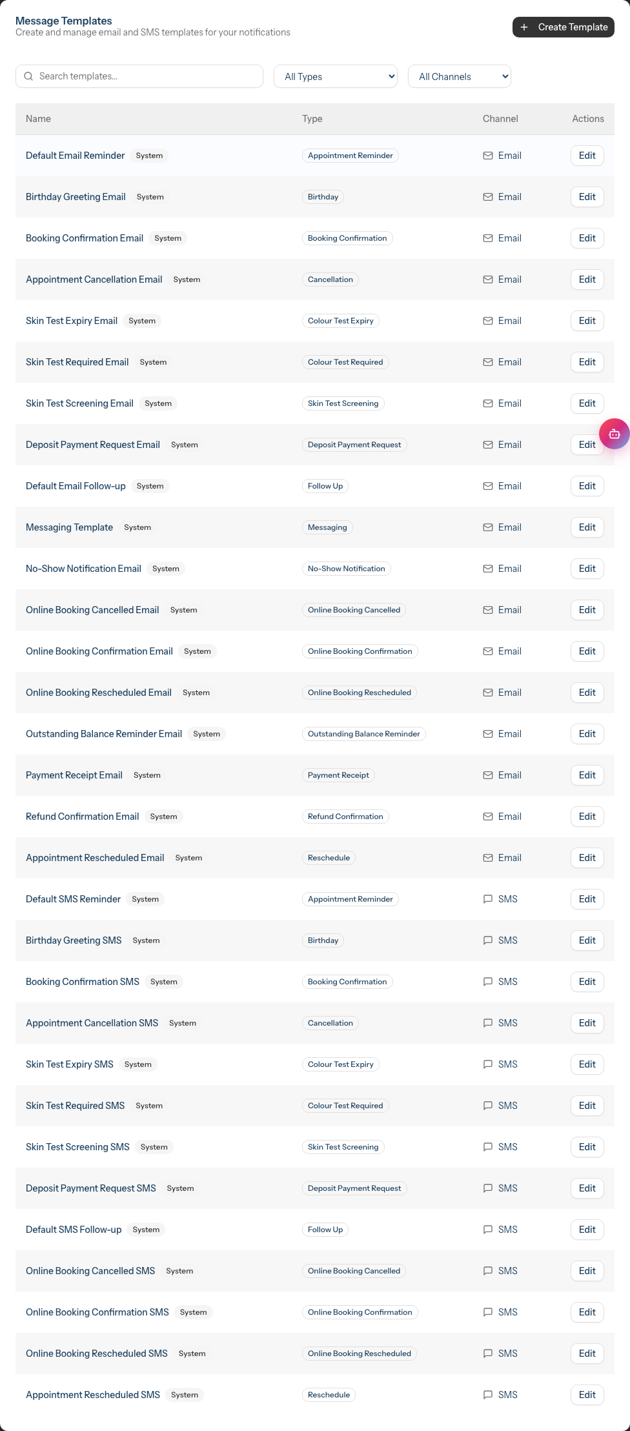Image resolution: width=630 pixels, height=1431 pixels.
Task: Click envelope icon in Messaging Template row
Action: pyautogui.click(x=488, y=527)
